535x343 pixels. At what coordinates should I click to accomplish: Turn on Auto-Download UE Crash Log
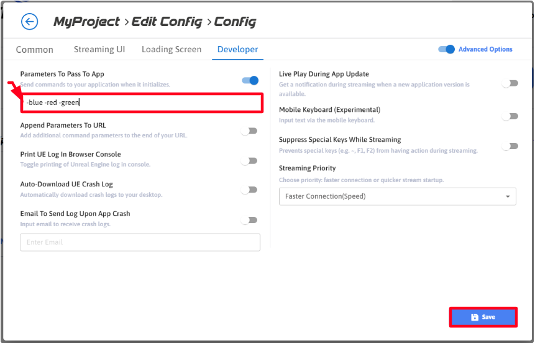249,190
